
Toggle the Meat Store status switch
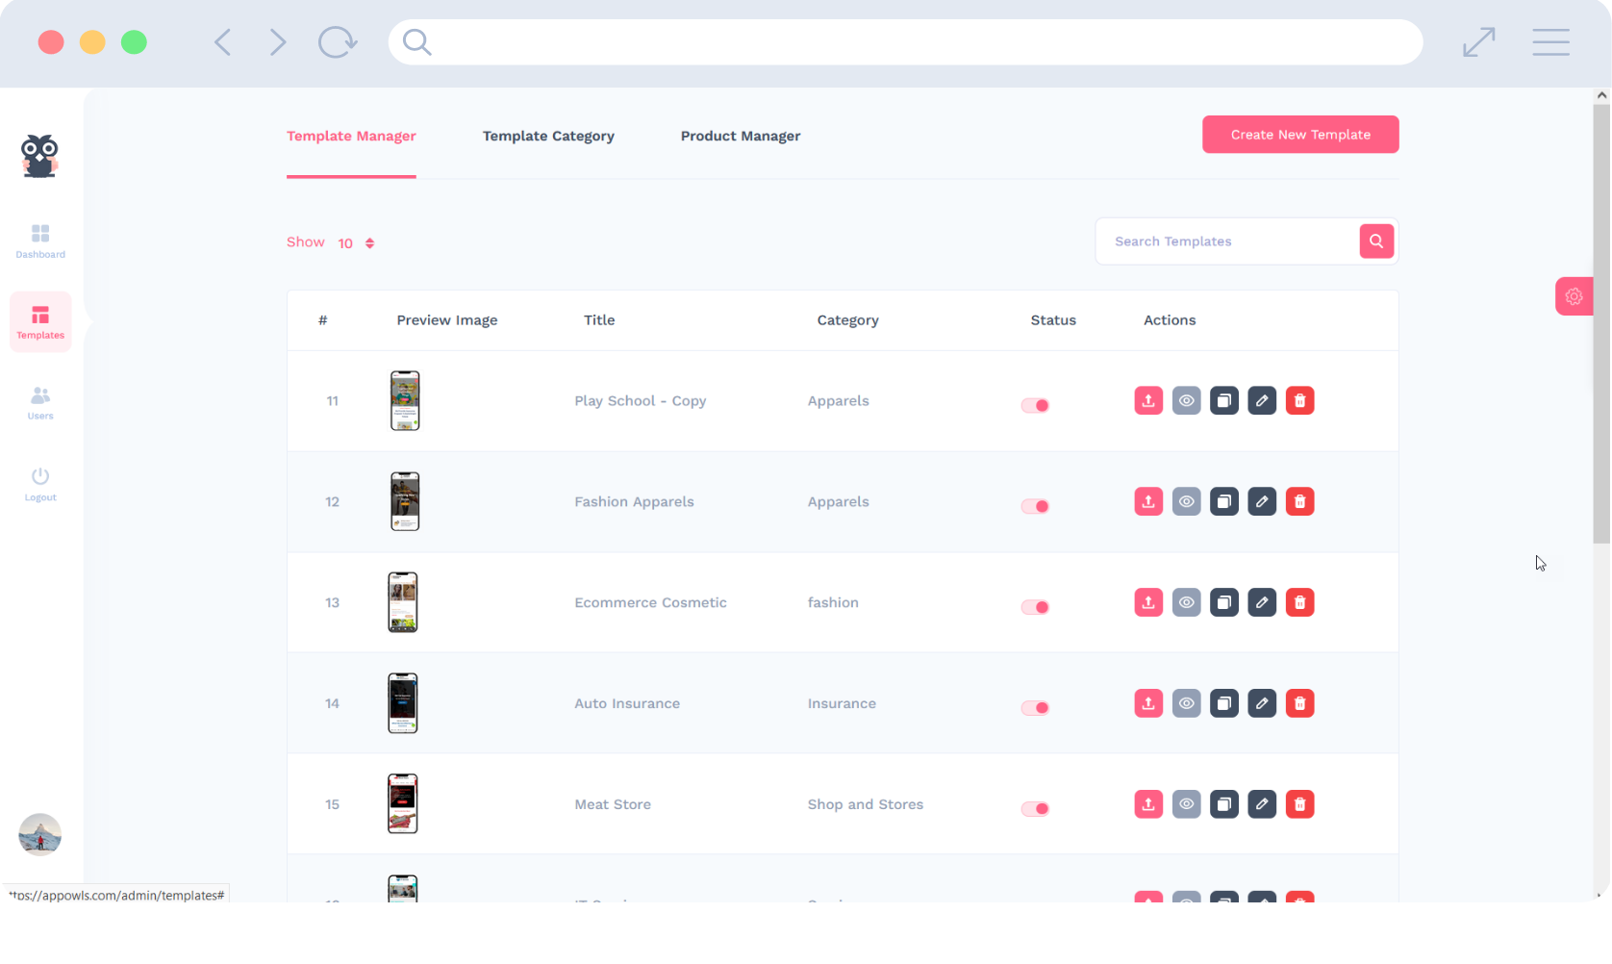click(x=1035, y=808)
